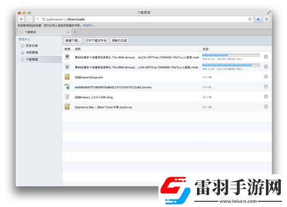Open a new tab with the plus button
This screenshot has height=207, width=287.
(75, 32)
